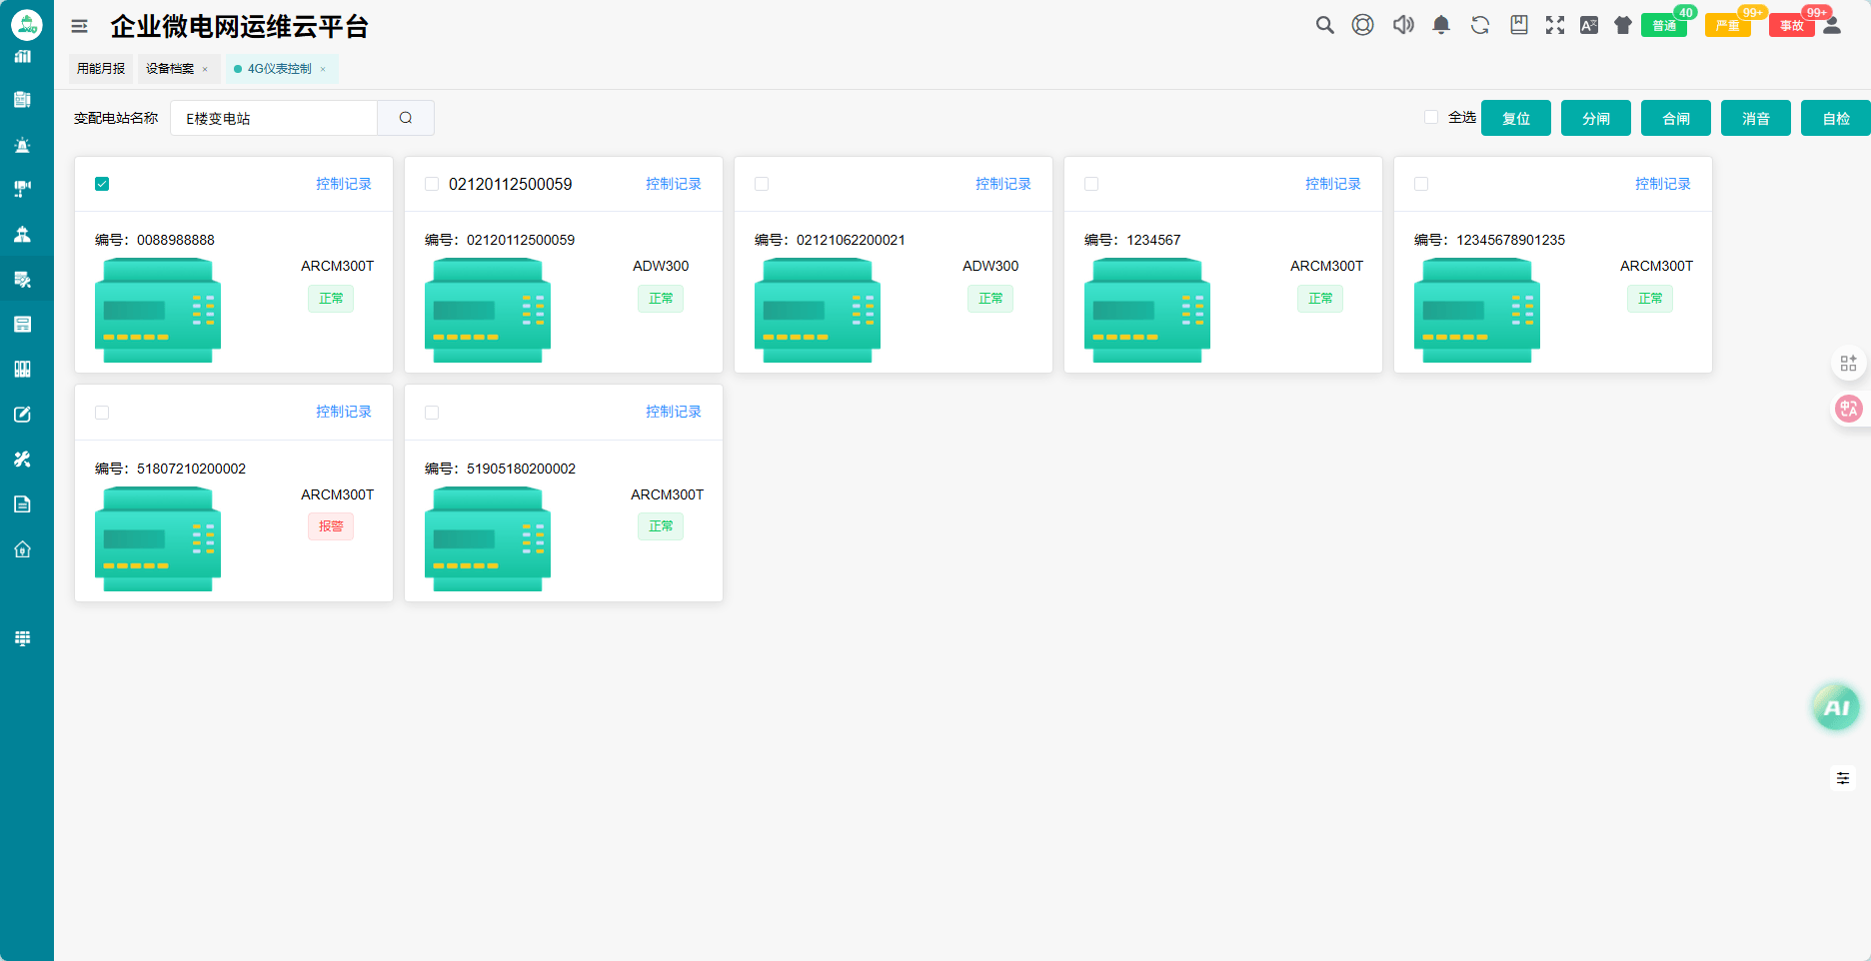Viewport: 1871px width, 961px height.
Task: Open the top bar search magnifier
Action: [1325, 25]
